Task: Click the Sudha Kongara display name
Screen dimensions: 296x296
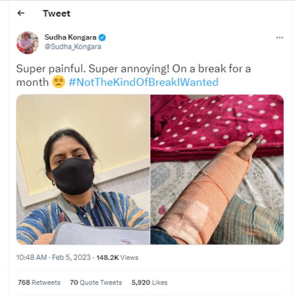Action: coord(71,37)
